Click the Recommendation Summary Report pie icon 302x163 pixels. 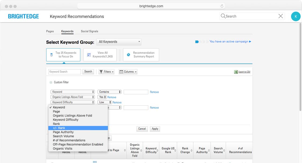pos(128,55)
